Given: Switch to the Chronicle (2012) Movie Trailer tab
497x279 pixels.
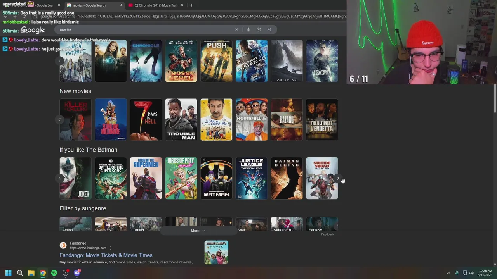Looking at the screenshot, I should pos(156,5).
